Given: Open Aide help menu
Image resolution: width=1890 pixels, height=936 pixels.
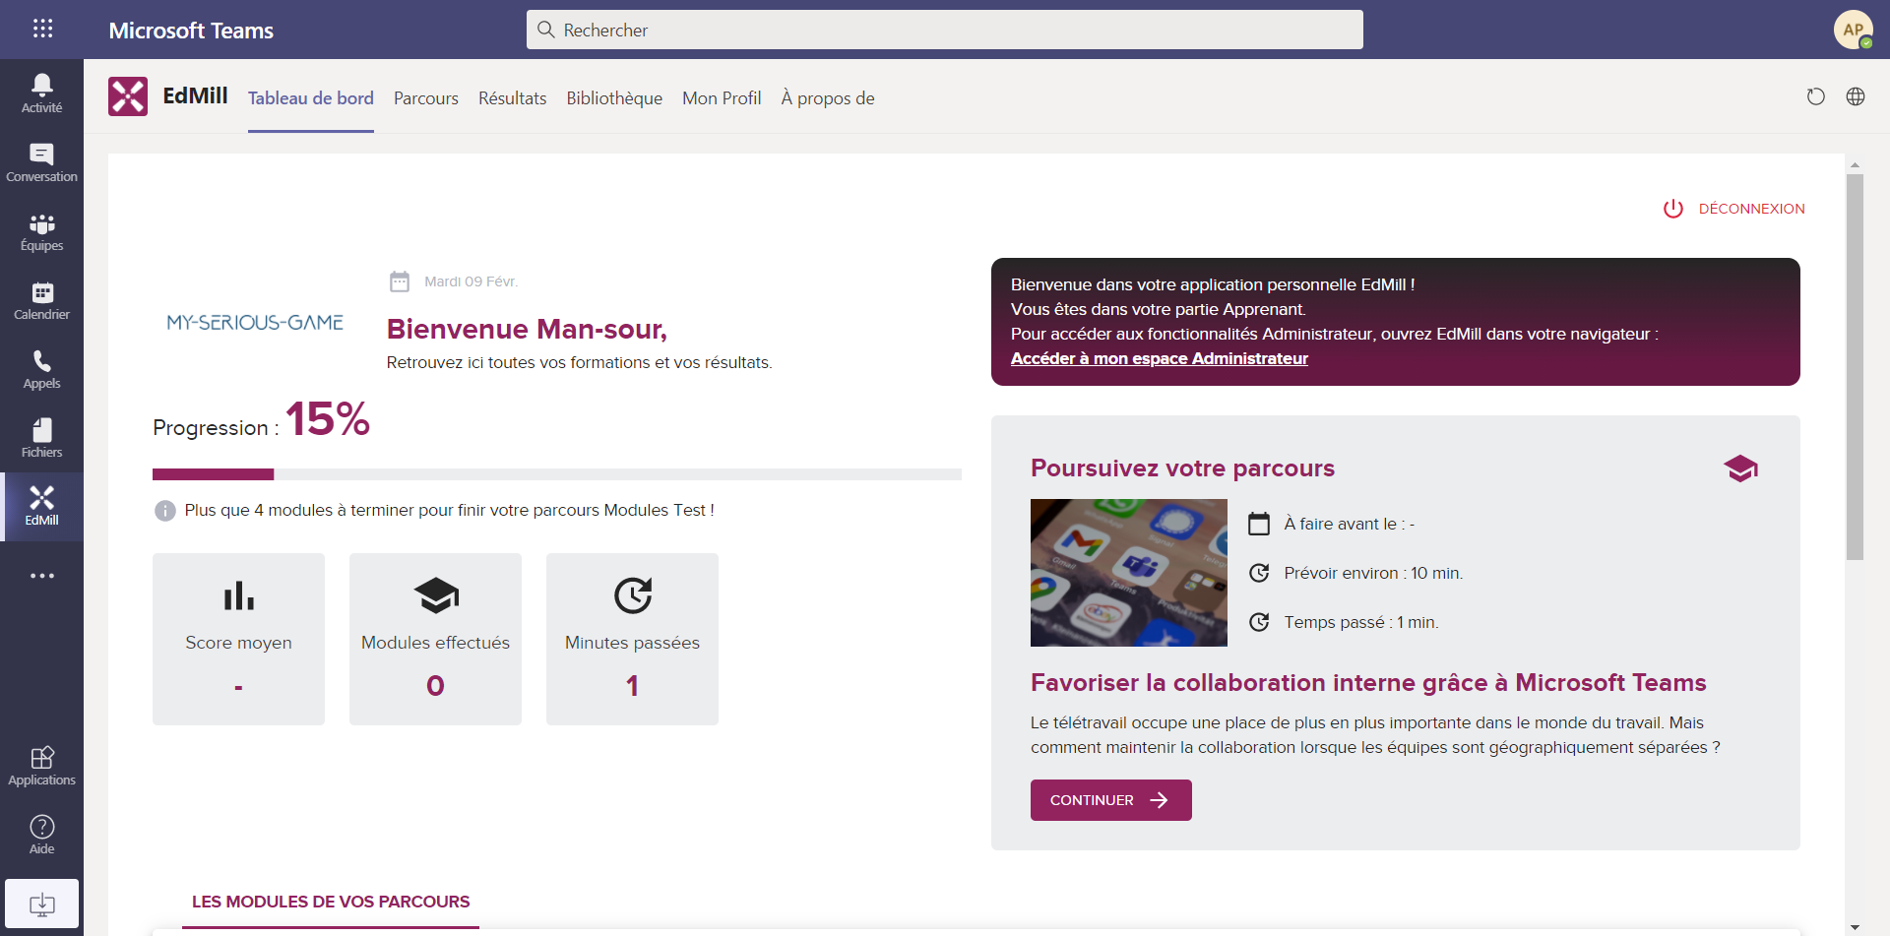Looking at the screenshot, I should click(41, 835).
